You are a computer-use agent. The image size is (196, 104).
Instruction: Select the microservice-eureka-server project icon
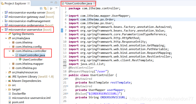[x=6, y=12]
